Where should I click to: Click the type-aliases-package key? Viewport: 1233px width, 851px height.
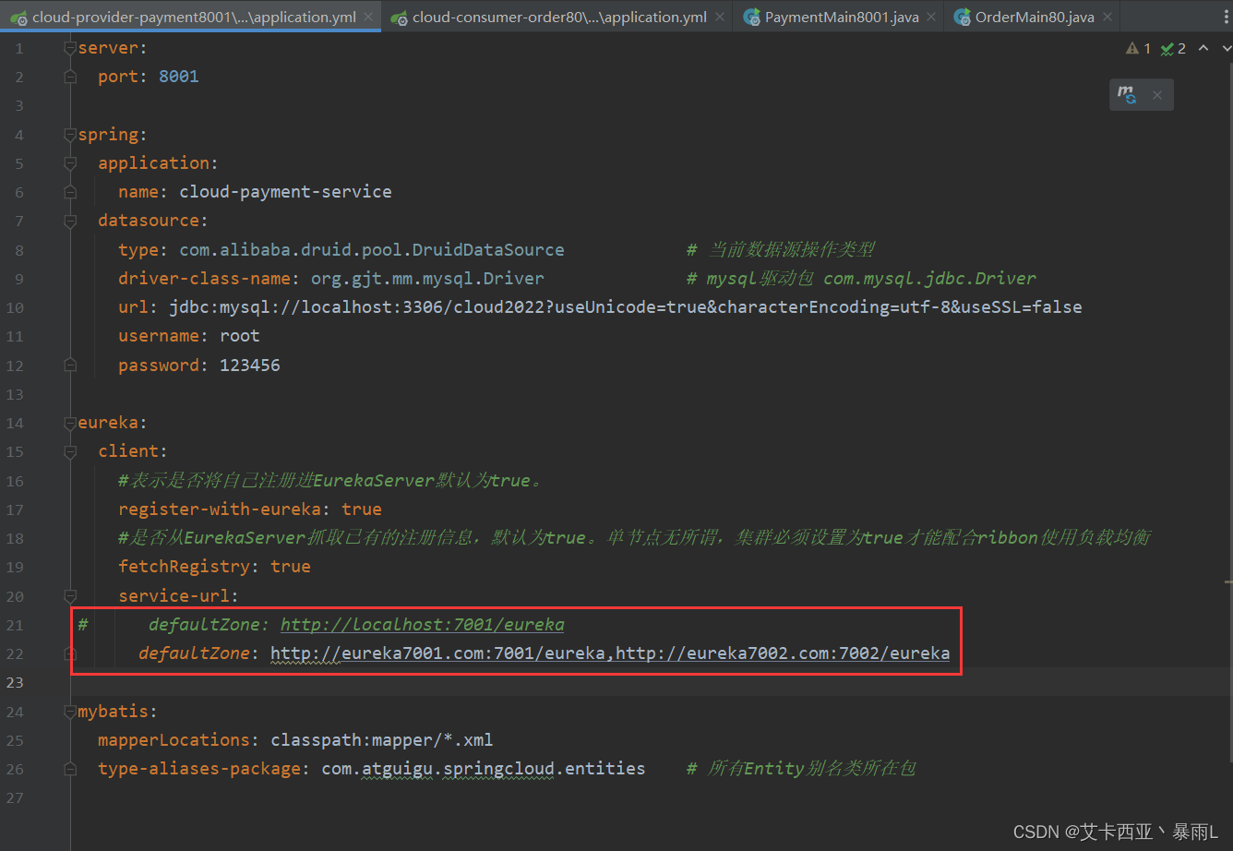coord(198,769)
